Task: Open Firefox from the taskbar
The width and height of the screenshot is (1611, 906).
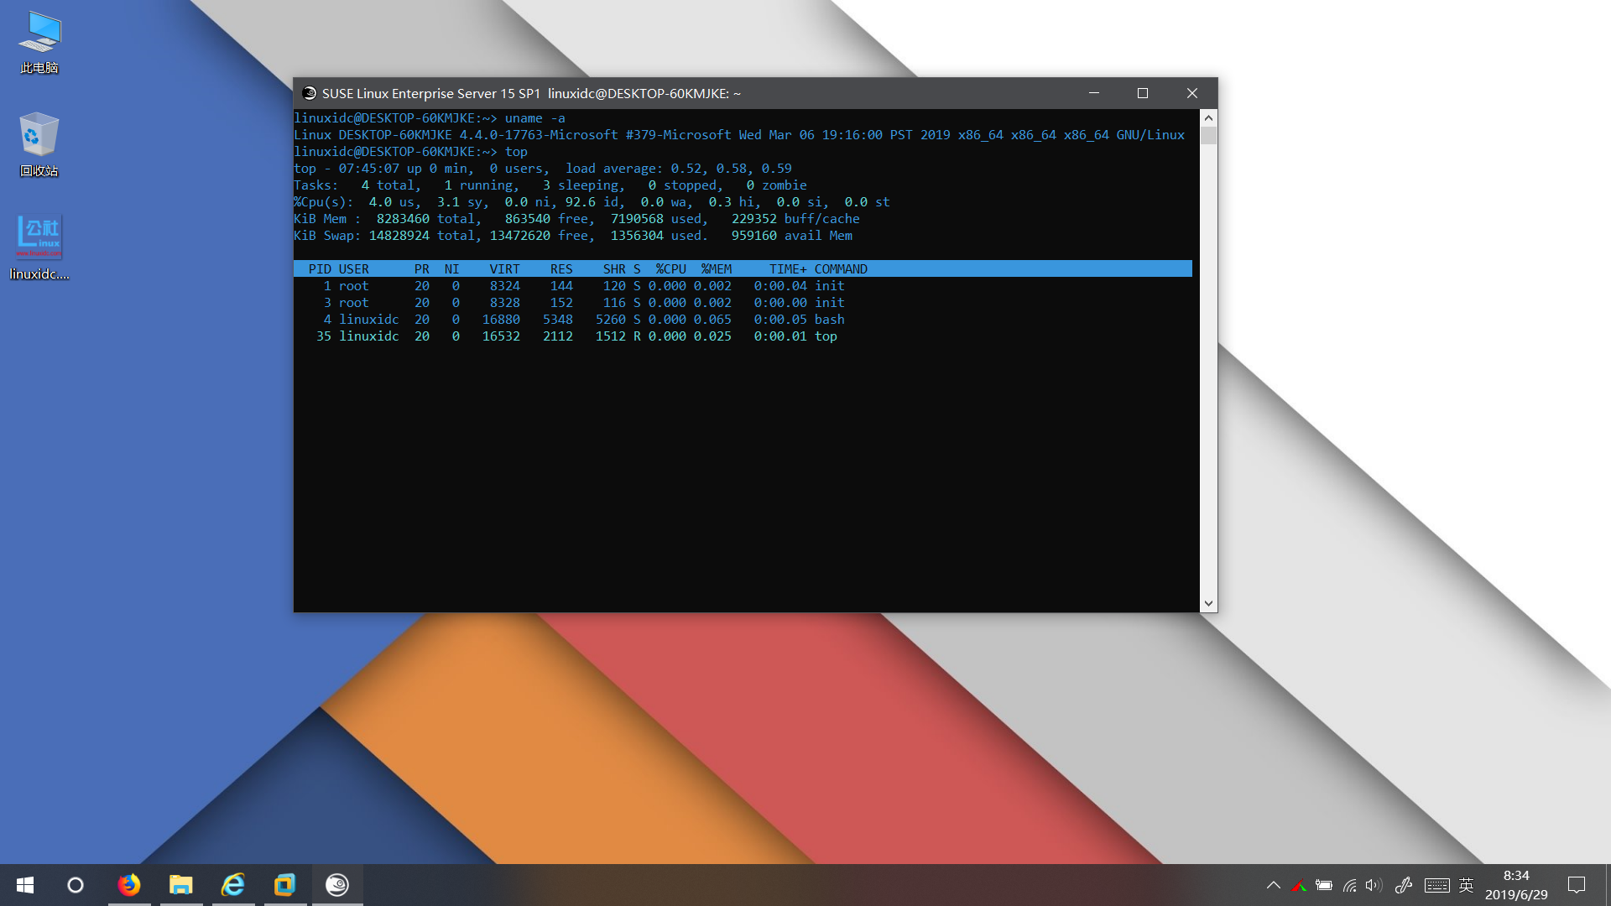Action: coord(129,885)
